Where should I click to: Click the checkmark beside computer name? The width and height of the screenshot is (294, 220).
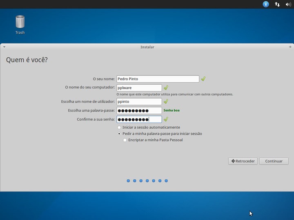[x=166, y=88]
